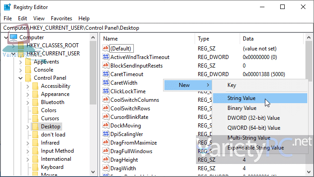314x177 pixels.
Task: Open the View menu
Action: point(39,18)
